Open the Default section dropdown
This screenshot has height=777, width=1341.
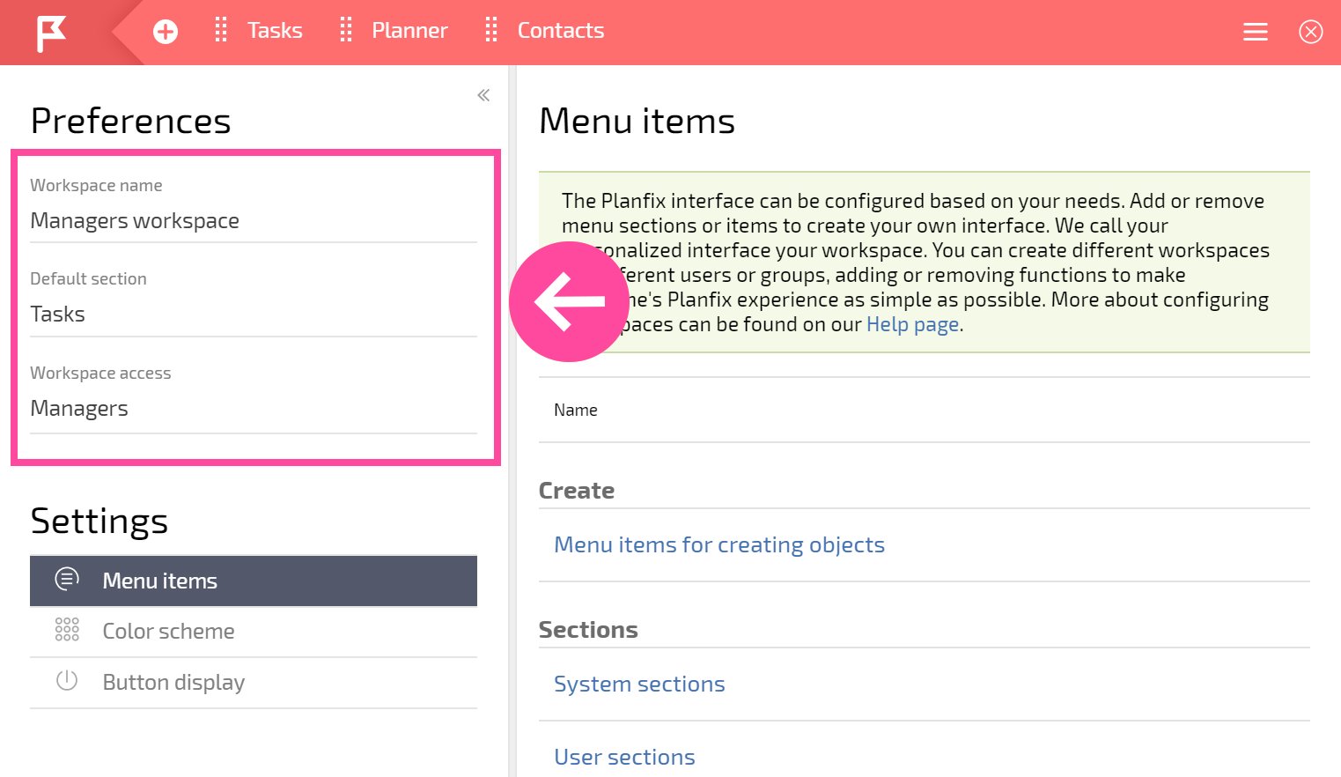pos(254,314)
